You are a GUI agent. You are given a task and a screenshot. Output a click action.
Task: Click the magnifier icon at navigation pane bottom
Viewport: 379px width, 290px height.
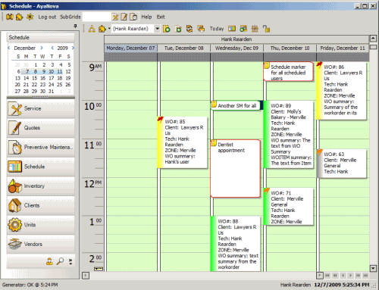click(60, 261)
